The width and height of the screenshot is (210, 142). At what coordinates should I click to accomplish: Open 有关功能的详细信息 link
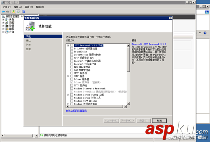pyautogui.click(x=76, y=111)
